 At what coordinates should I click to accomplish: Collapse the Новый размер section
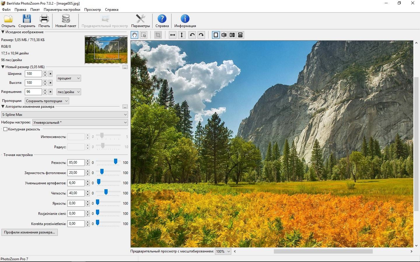point(3,67)
